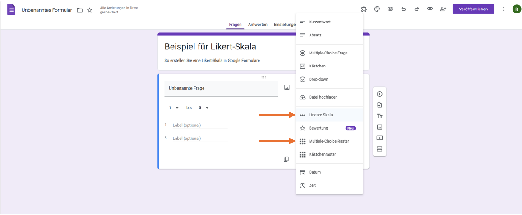Click the Unbenannte Frage title field
The width and height of the screenshot is (522, 215).
pyautogui.click(x=221, y=88)
